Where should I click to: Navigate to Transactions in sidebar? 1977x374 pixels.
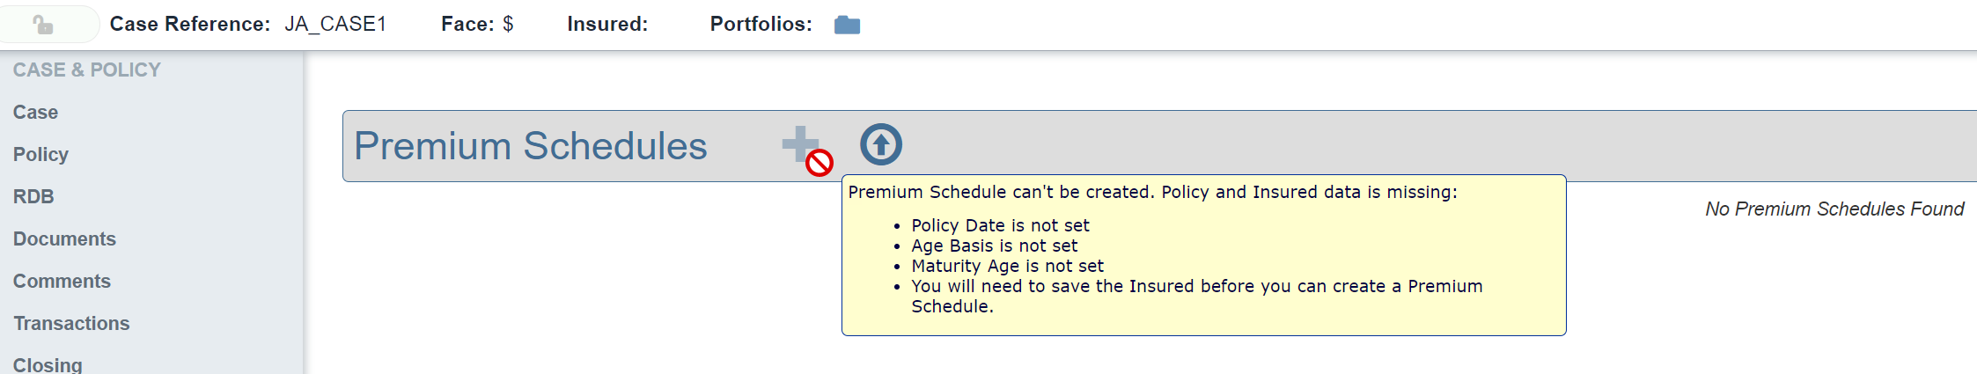(x=71, y=324)
